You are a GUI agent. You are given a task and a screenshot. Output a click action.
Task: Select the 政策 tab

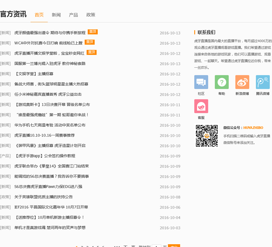91,15
